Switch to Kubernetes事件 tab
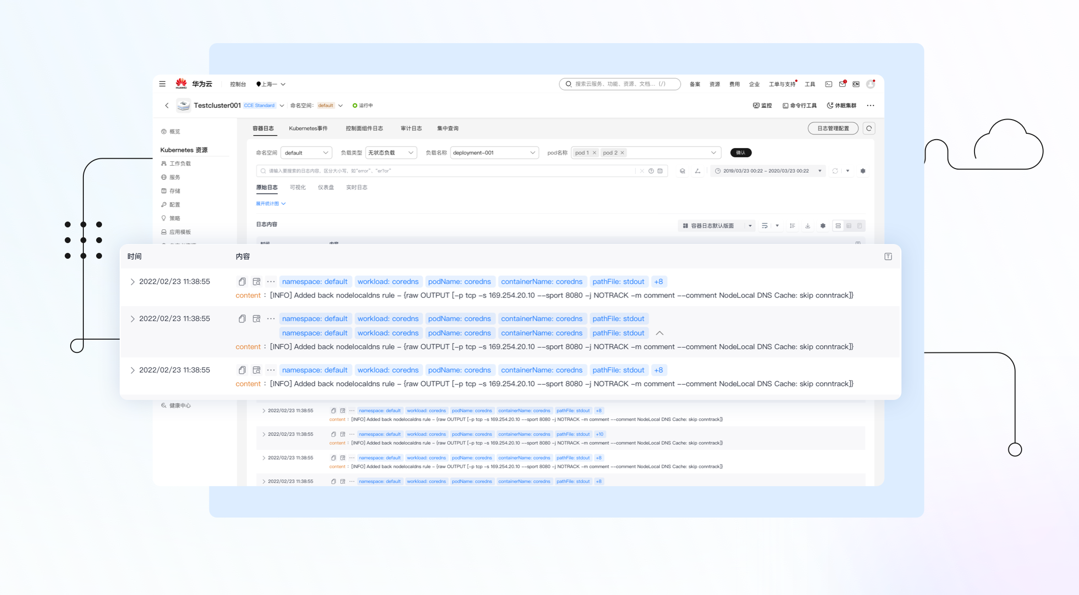Image resolution: width=1079 pixels, height=595 pixels. point(308,128)
